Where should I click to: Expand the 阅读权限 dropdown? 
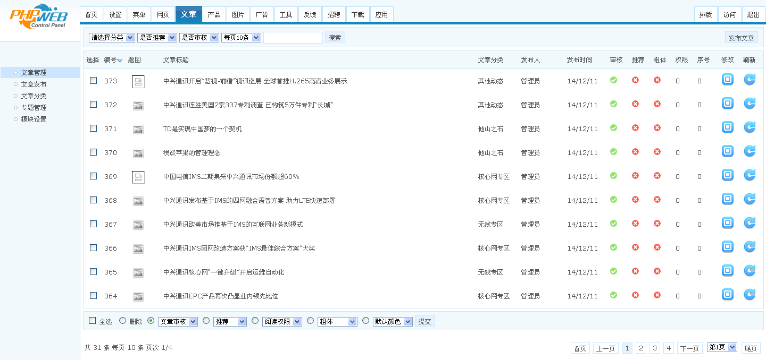pyautogui.click(x=282, y=322)
